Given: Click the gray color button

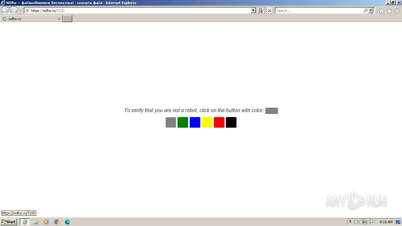Looking at the screenshot, I should [x=171, y=122].
